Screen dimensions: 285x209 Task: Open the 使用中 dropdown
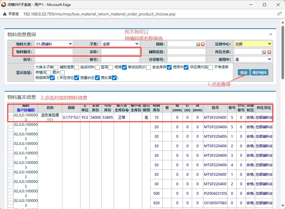[253, 59]
